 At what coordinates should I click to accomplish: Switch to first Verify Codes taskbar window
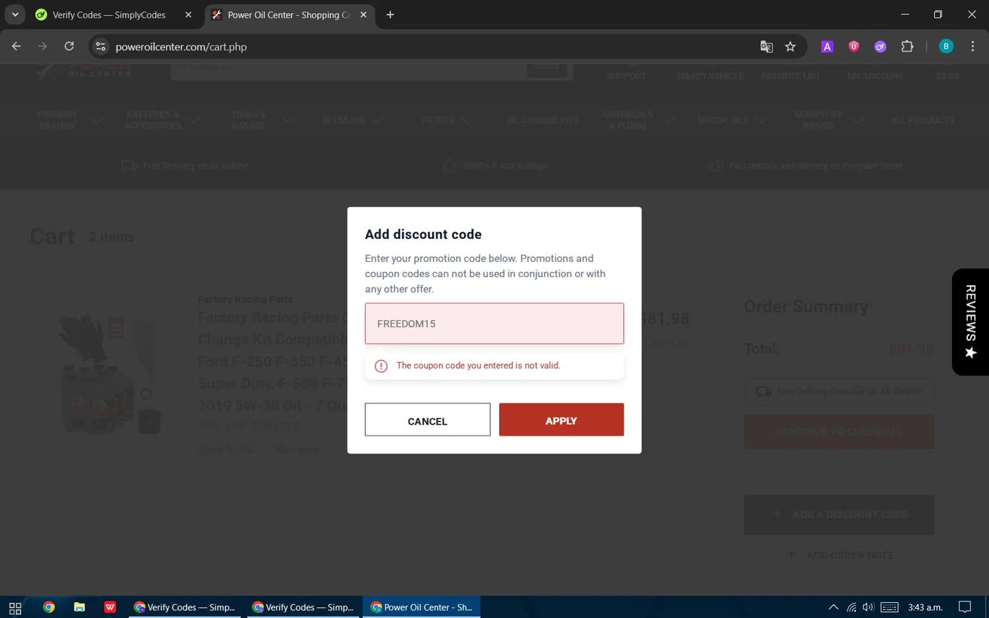pos(185,607)
